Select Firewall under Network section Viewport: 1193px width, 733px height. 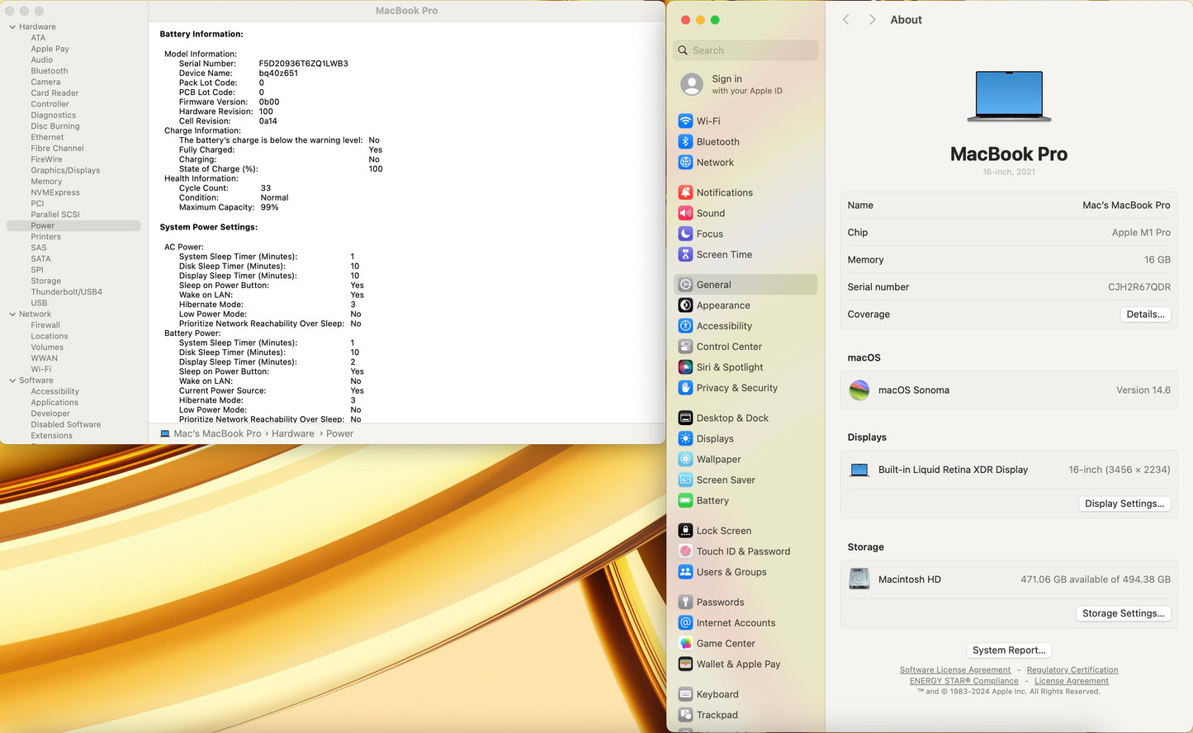45,325
